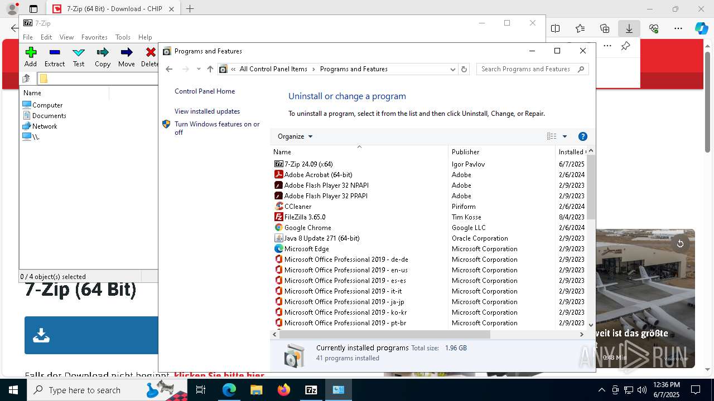This screenshot has width=714, height=401.
Task: Expand the address bar history dropdown
Action: 452,69
